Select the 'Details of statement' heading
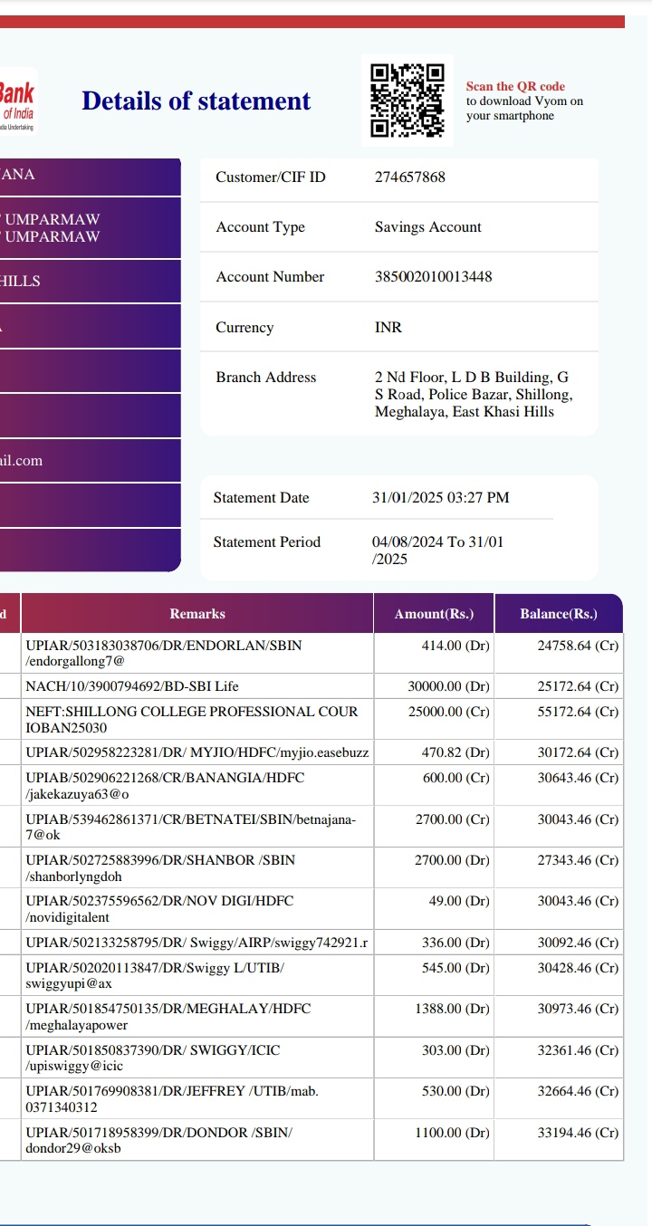Viewport: 652px width, 1226px height. pyautogui.click(x=197, y=101)
